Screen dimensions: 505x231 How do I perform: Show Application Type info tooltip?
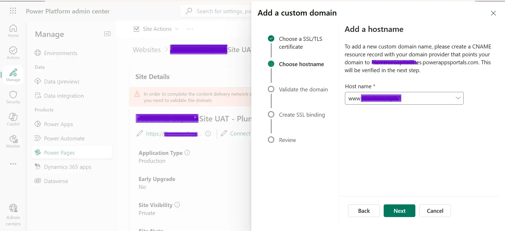click(x=187, y=153)
